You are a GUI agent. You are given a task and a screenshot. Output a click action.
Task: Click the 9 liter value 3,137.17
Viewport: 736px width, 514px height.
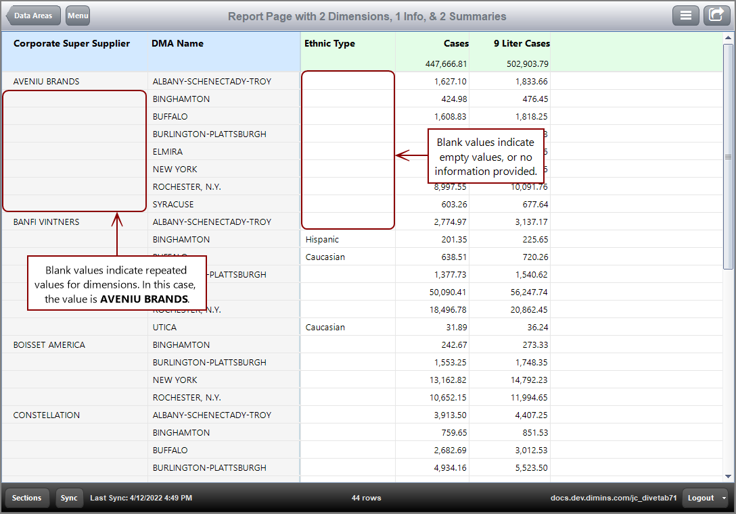coord(531,222)
